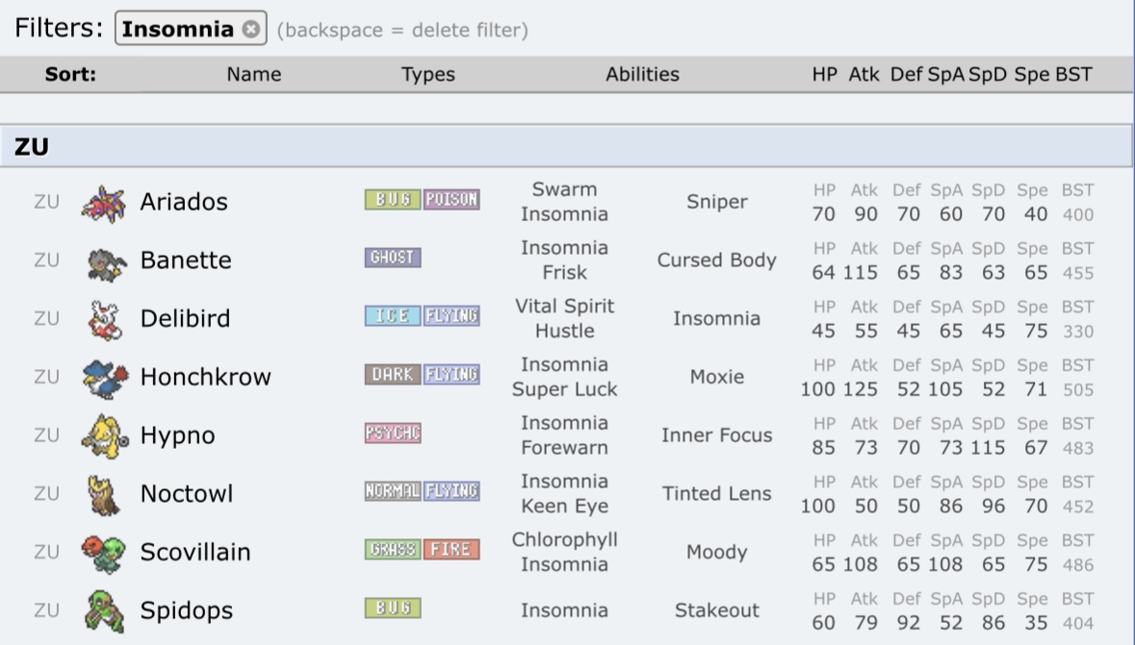Remove the Insomnia filter with its x icon
1135x645 pixels.
pyautogui.click(x=251, y=29)
